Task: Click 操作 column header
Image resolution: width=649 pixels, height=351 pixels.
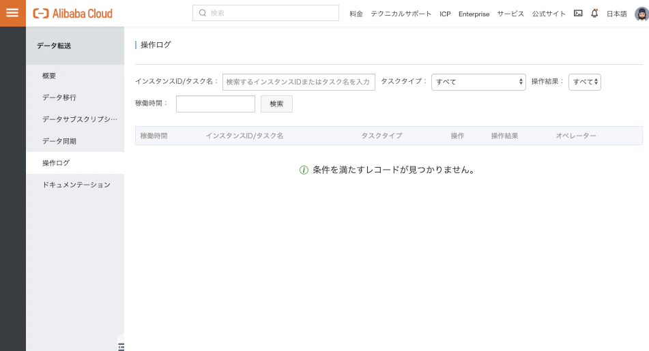Action: (x=457, y=136)
